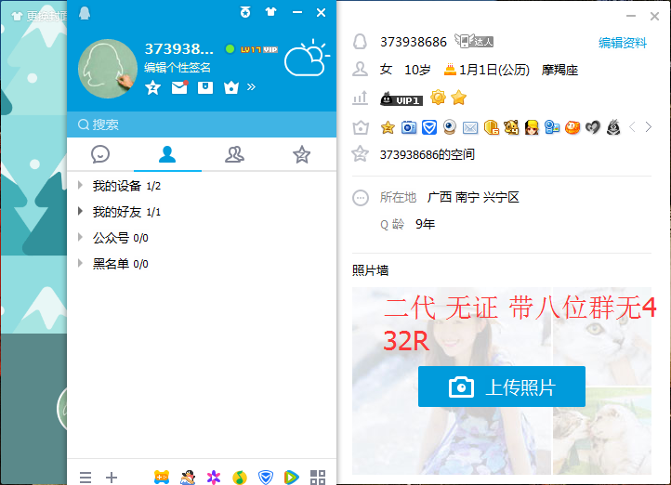Viewport: 671px width, 485px height.
Task: Click the 更换封面 change cover button
Action: (x=39, y=16)
